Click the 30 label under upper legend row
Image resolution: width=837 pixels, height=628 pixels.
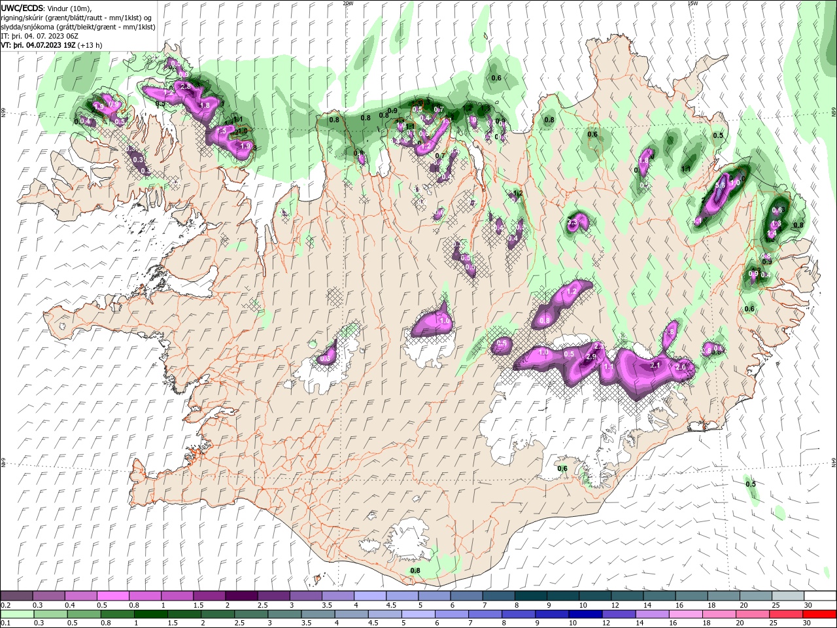tap(808, 605)
